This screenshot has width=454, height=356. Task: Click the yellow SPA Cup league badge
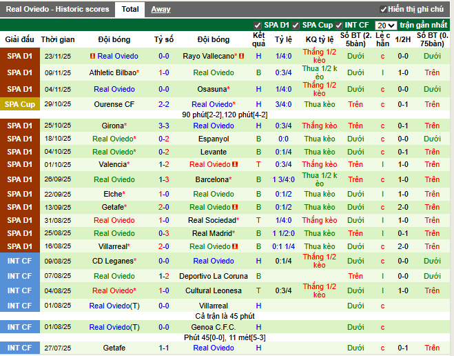click(x=19, y=104)
